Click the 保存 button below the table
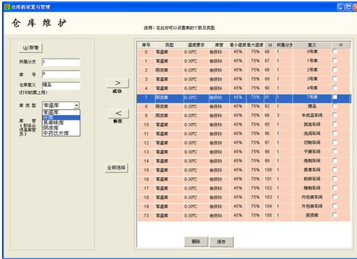This screenshot has height=259, width=357. coord(221,242)
